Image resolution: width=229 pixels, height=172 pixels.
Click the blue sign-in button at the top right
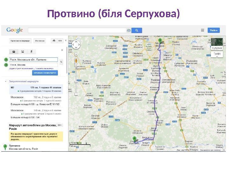click(x=214, y=30)
